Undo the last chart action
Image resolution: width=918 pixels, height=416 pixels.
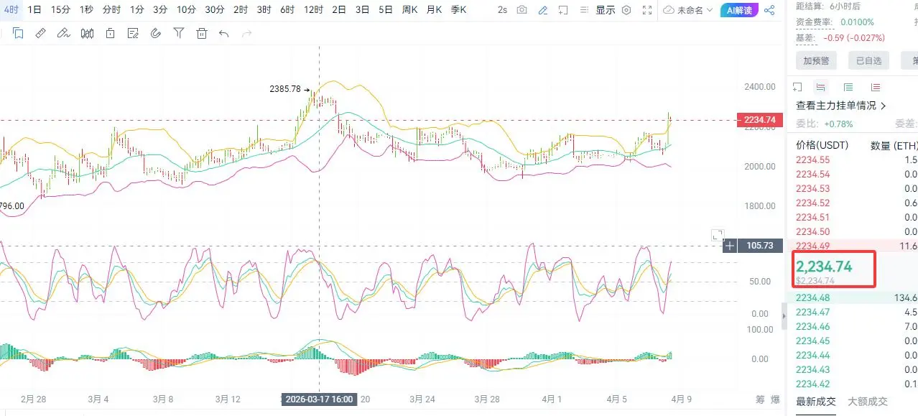pyautogui.click(x=224, y=33)
